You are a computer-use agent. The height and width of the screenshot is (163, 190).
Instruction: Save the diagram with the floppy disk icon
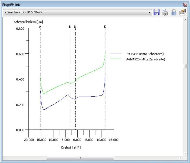click(x=156, y=12)
